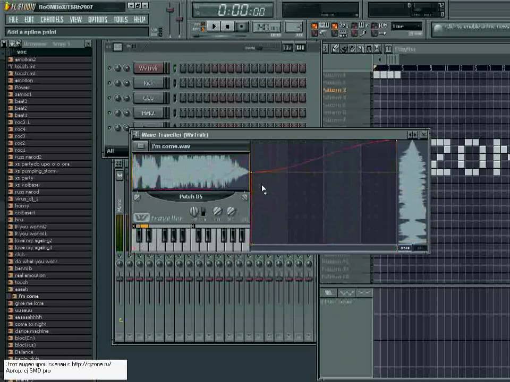Select the playlist select tool
510x382 pixels.
pos(369,49)
